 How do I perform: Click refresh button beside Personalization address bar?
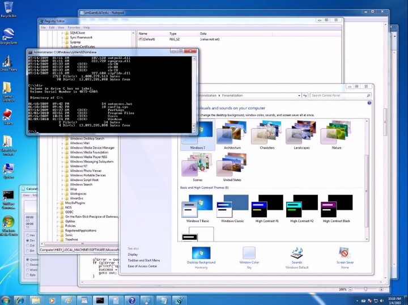click(305, 95)
